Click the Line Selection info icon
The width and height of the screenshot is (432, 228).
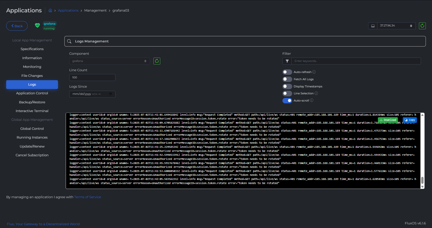click(316, 93)
